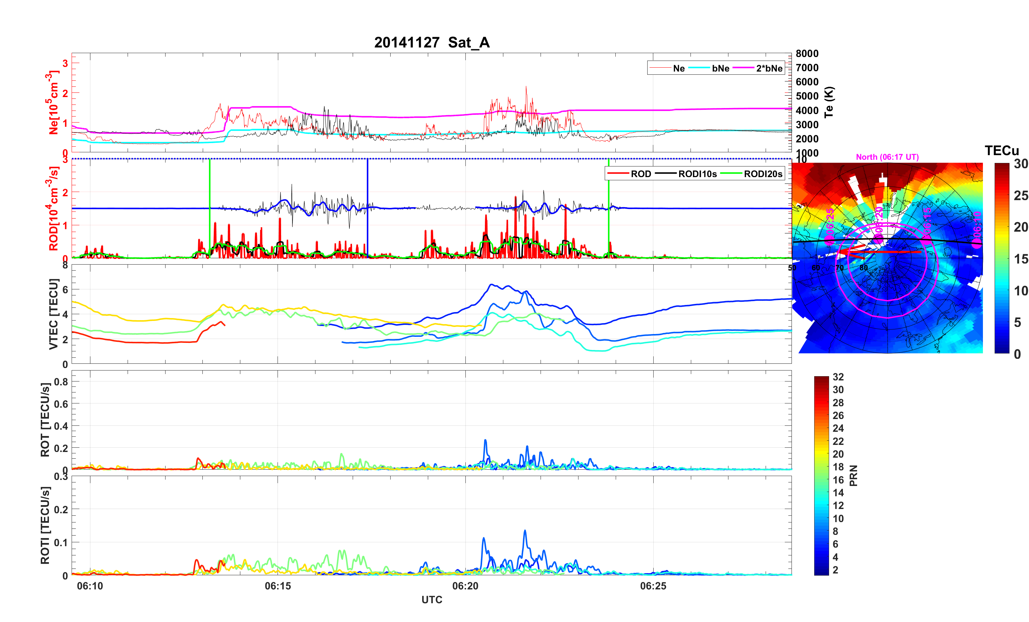Click the TECu colorbar
This screenshot has width=1029, height=622.
click(1002, 258)
